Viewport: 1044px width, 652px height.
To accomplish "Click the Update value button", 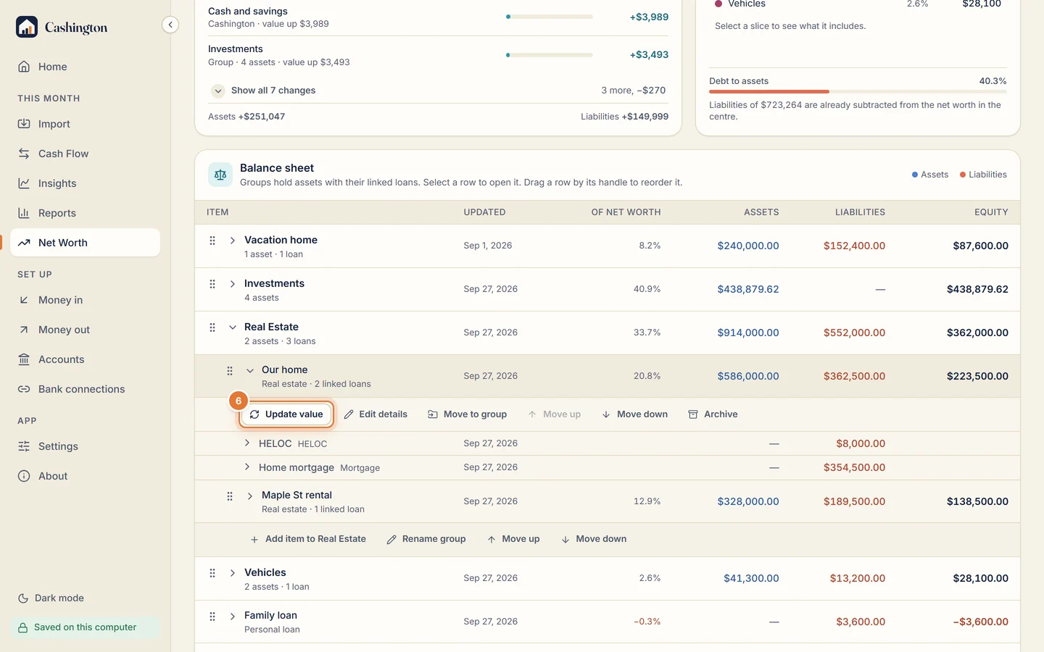I will click(286, 414).
